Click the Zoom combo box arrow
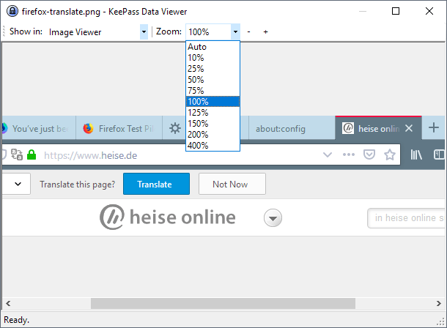Viewport: 447px width, 328px height. tap(235, 31)
